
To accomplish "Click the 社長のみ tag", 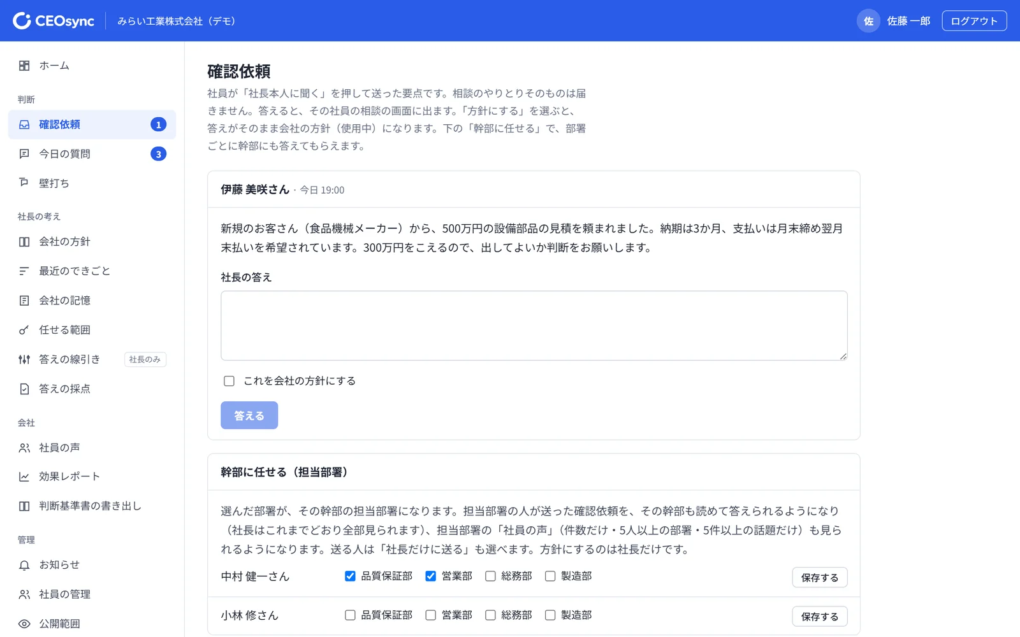I will (145, 359).
